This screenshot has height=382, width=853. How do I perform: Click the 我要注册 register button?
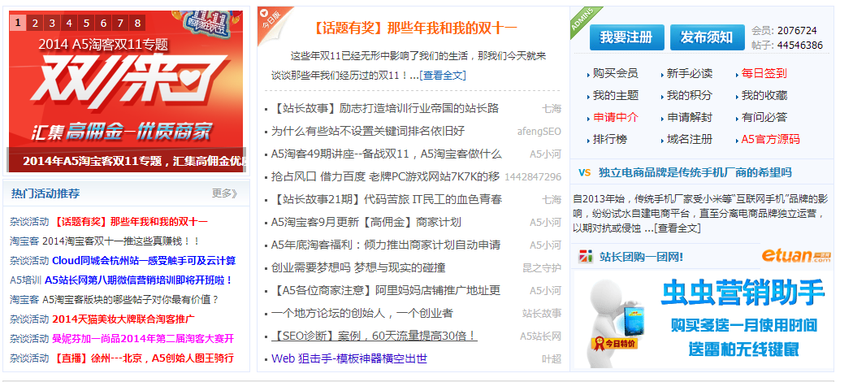tap(626, 37)
